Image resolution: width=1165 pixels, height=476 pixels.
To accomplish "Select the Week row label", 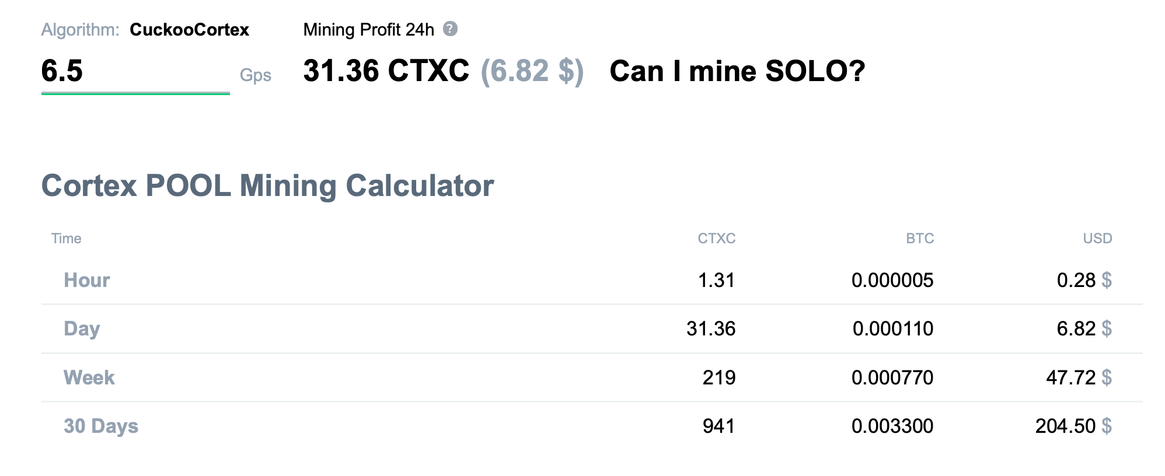I will (89, 377).
